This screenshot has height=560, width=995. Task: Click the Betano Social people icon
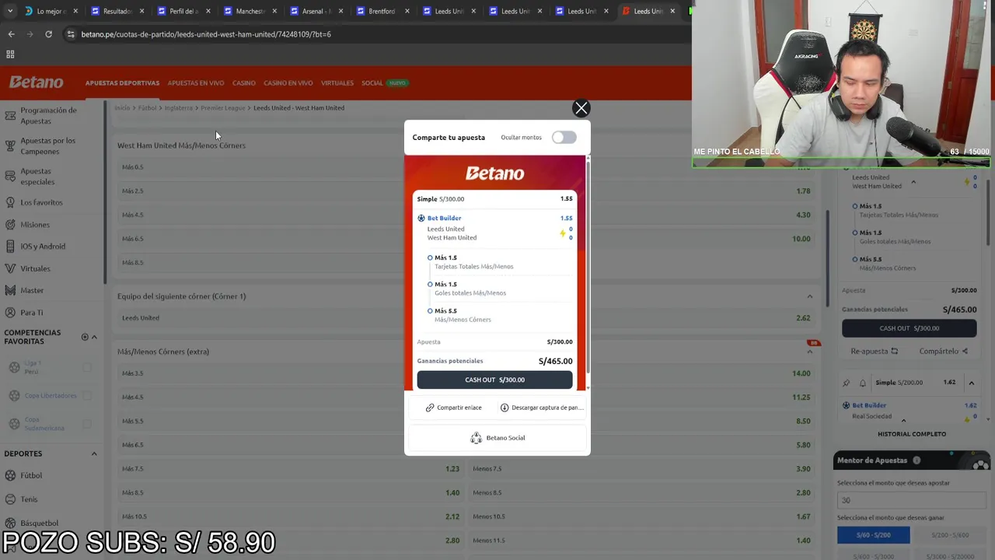click(476, 438)
